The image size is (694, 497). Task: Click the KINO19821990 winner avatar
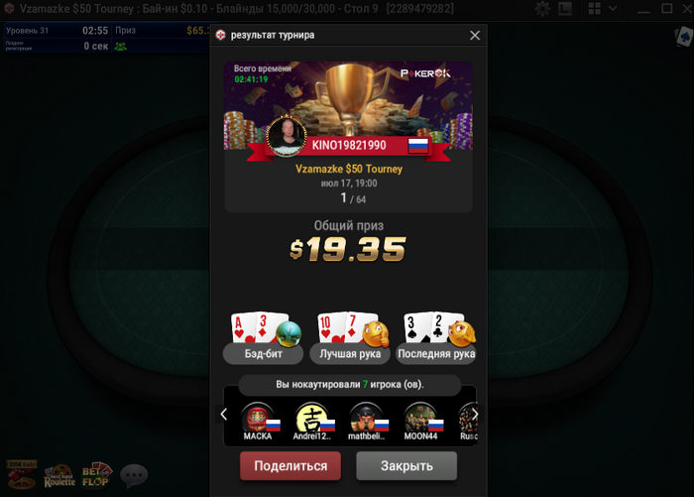[x=286, y=136]
